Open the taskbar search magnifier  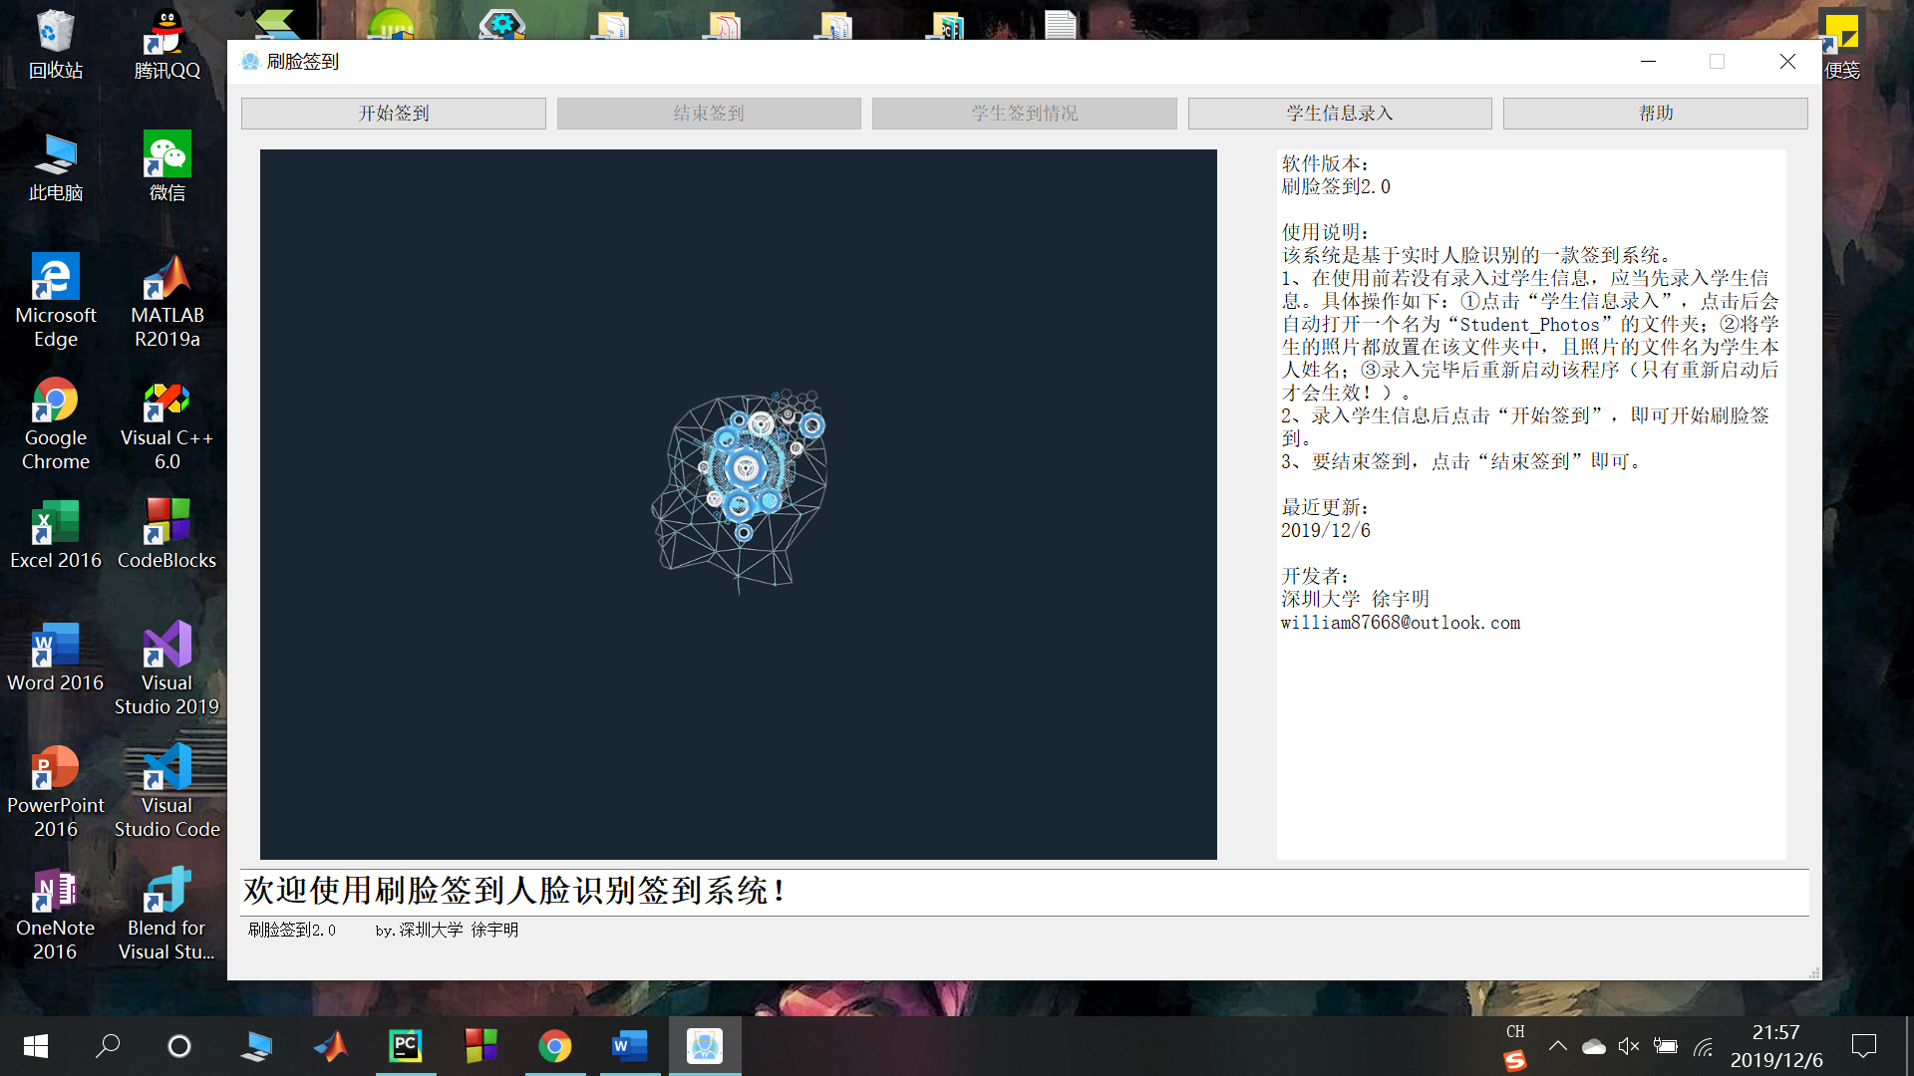[108, 1046]
